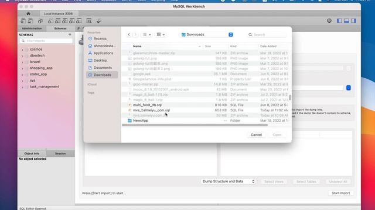Click the Start Import button

(341, 193)
